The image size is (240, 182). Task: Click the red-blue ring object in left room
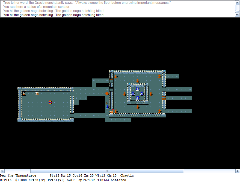(x=50, y=102)
